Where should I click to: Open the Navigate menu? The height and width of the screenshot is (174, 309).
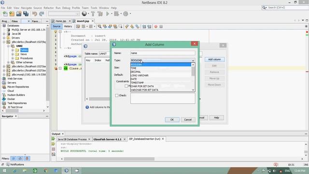click(27, 8)
